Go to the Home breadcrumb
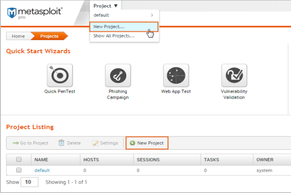The image size is (291, 193). 18,36
